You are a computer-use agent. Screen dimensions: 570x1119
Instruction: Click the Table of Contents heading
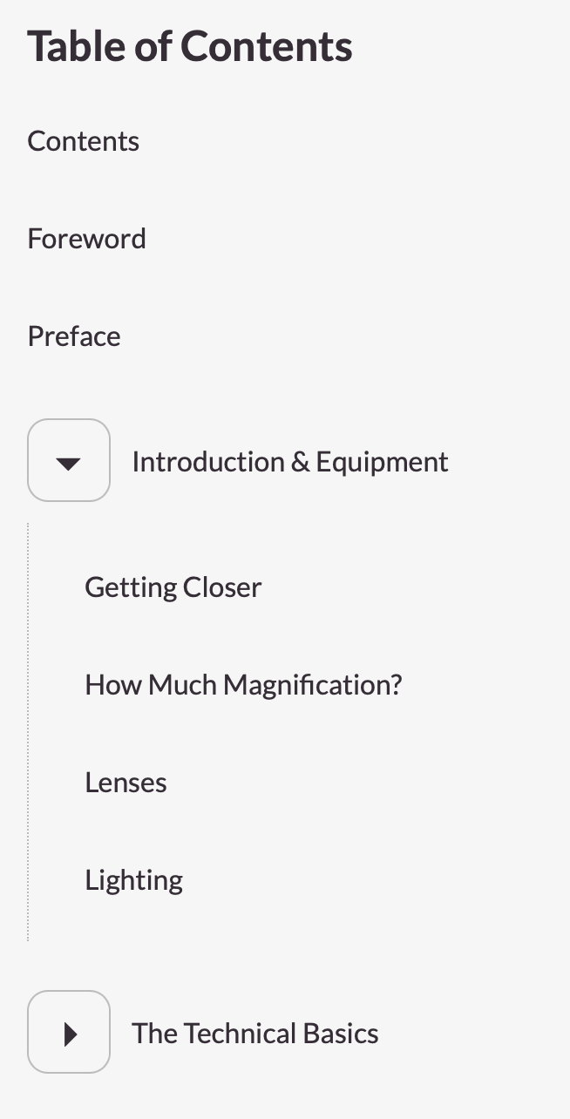(190, 45)
